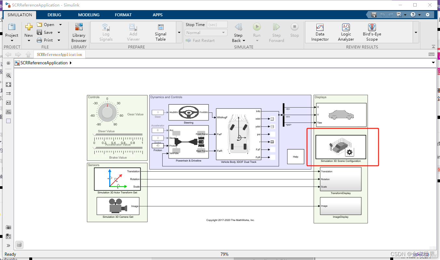Adjust the Steer:Value knob control
440x260 pixels.
coord(107,112)
